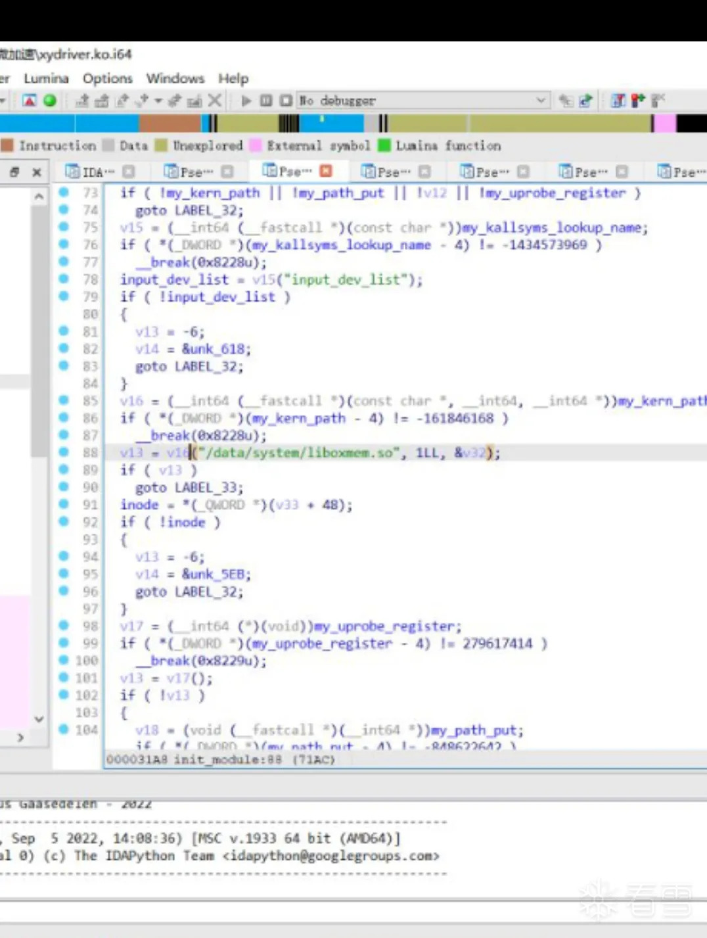Image resolution: width=707 pixels, height=938 pixels.
Task: Click the "MSC v.1933 64 bit (AMD64)" output text
Action: [296, 838]
